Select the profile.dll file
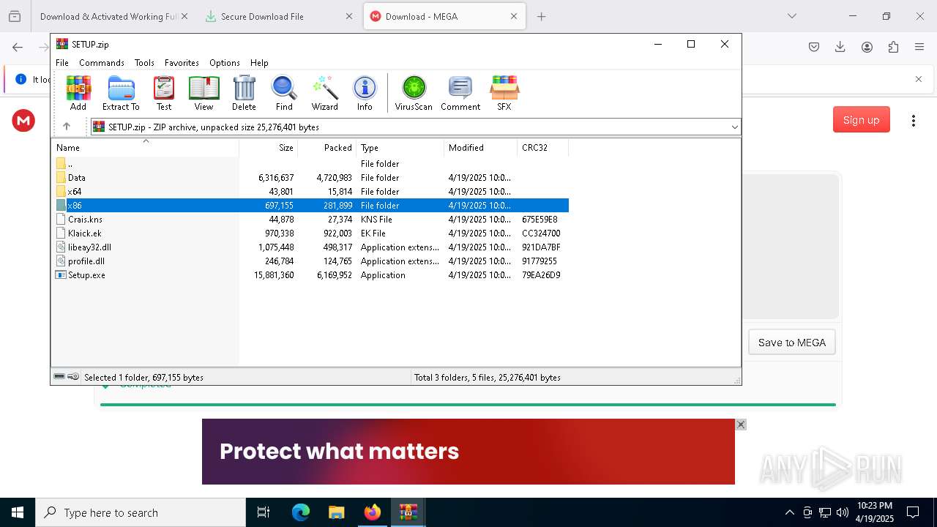937x527 pixels. click(x=310, y=261)
